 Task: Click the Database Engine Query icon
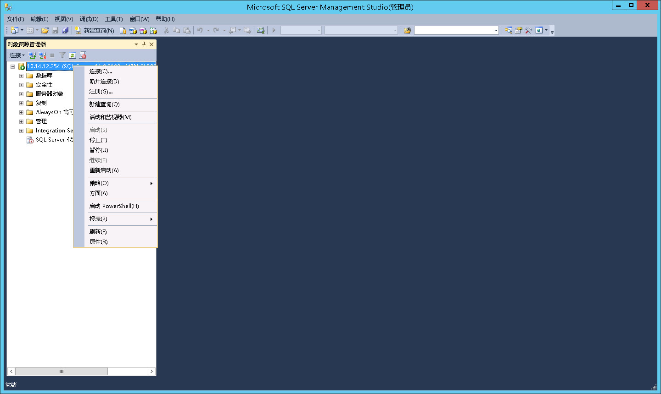click(123, 30)
